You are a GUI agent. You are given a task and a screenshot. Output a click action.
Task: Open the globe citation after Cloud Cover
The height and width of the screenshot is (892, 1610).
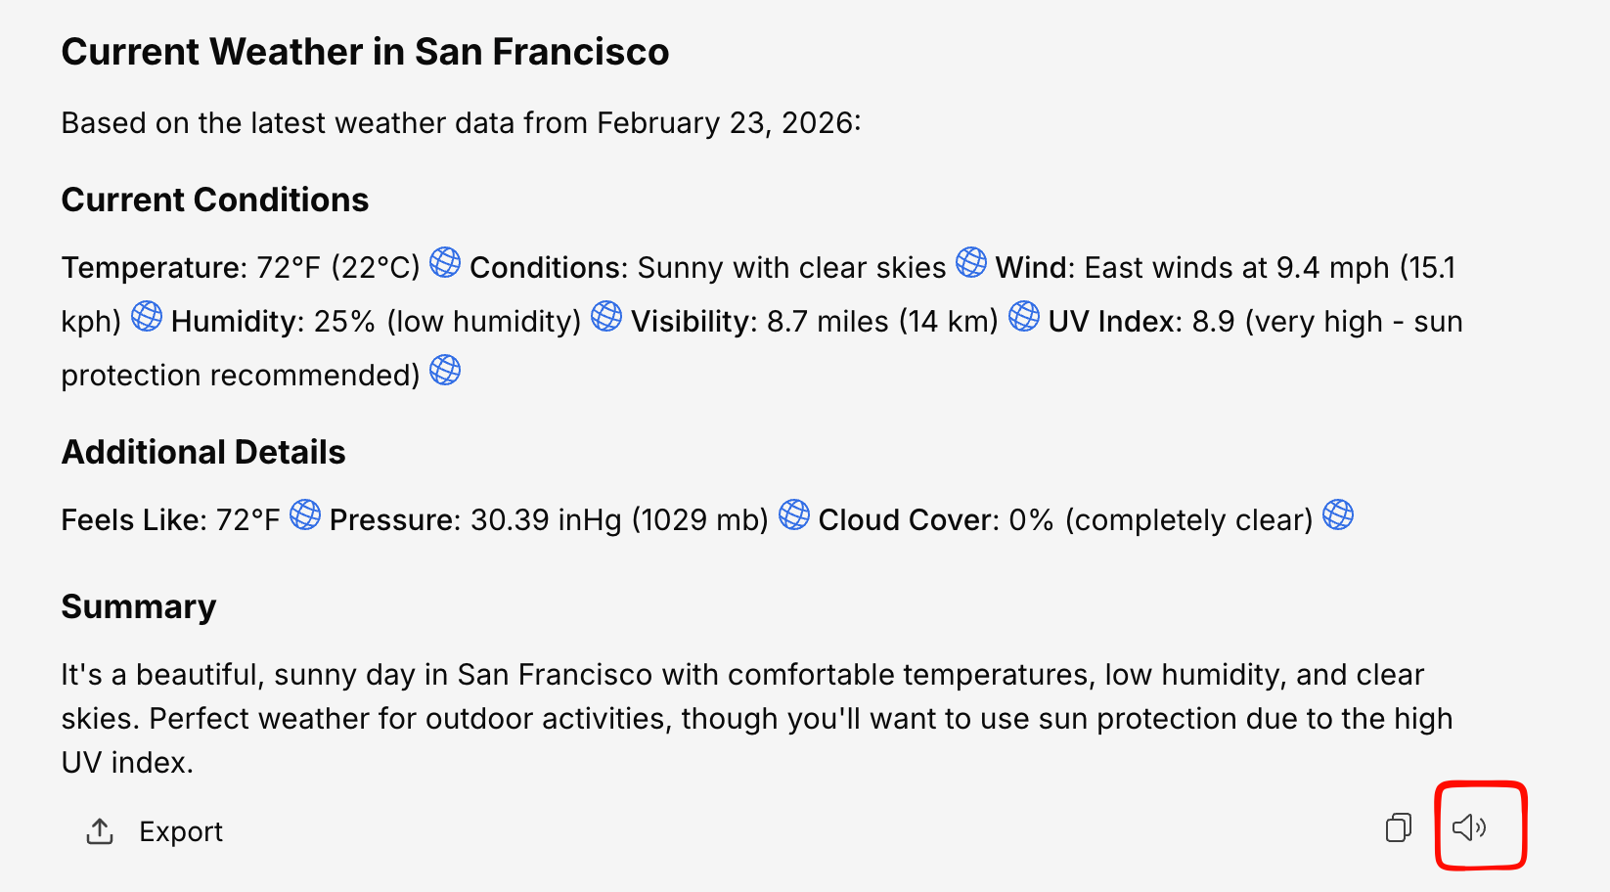1338,514
